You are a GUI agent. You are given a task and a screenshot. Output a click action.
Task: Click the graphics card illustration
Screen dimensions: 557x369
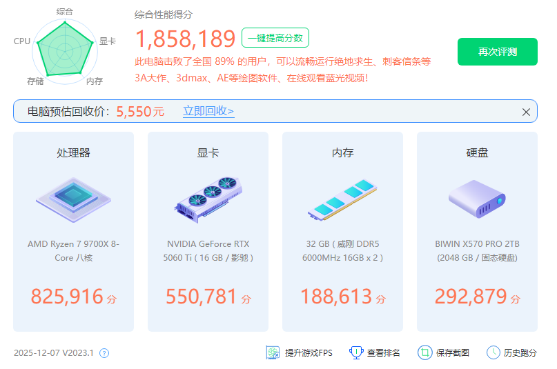point(208,200)
